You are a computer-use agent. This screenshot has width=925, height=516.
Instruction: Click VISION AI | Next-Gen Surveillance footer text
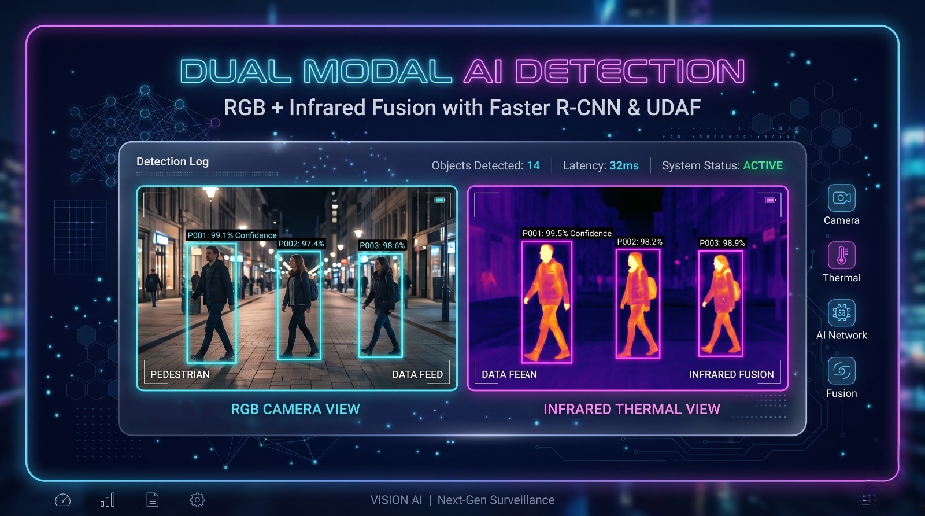(462, 500)
